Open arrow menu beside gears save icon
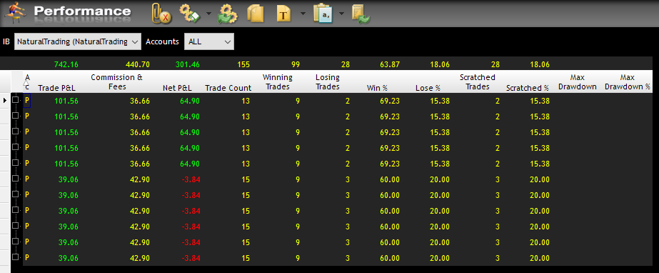 click(x=208, y=14)
